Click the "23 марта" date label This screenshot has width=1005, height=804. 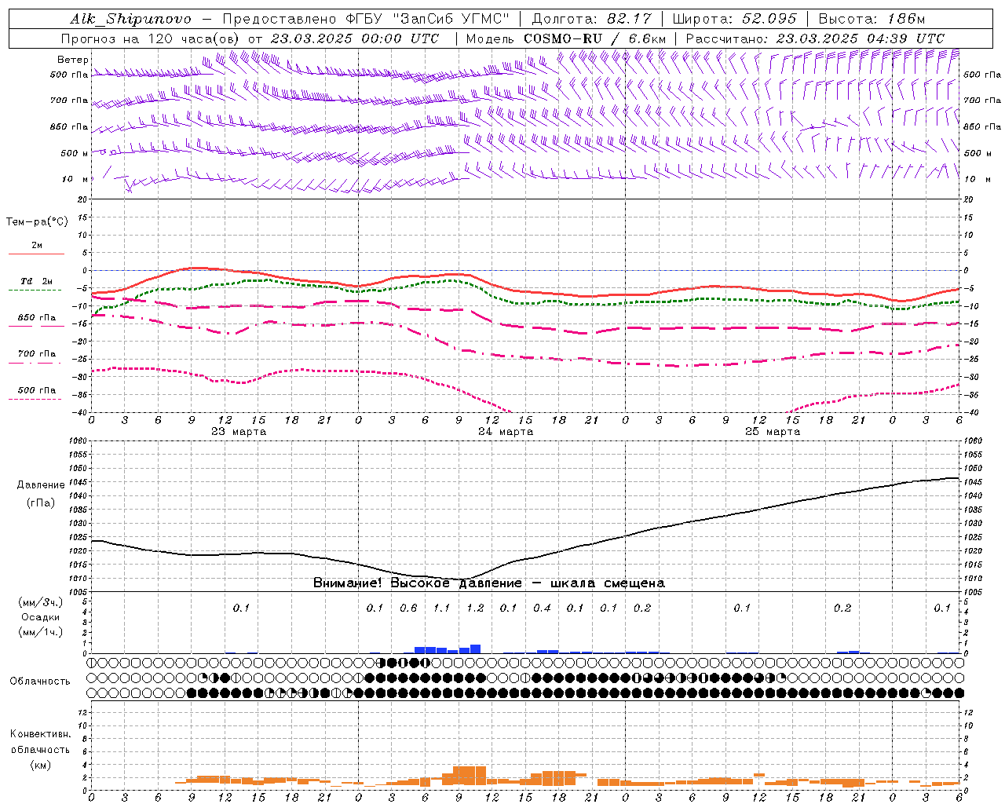tap(239, 432)
